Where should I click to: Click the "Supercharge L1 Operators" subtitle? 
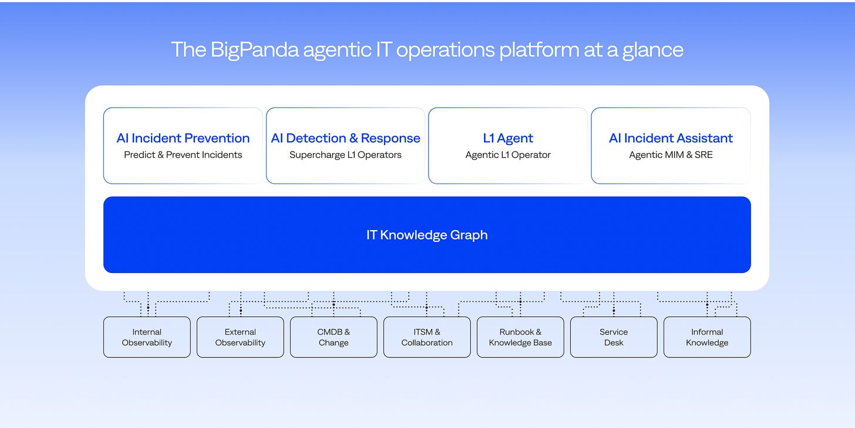pyautogui.click(x=345, y=155)
